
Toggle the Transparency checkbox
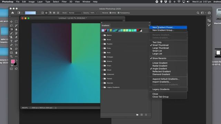click(118, 13)
